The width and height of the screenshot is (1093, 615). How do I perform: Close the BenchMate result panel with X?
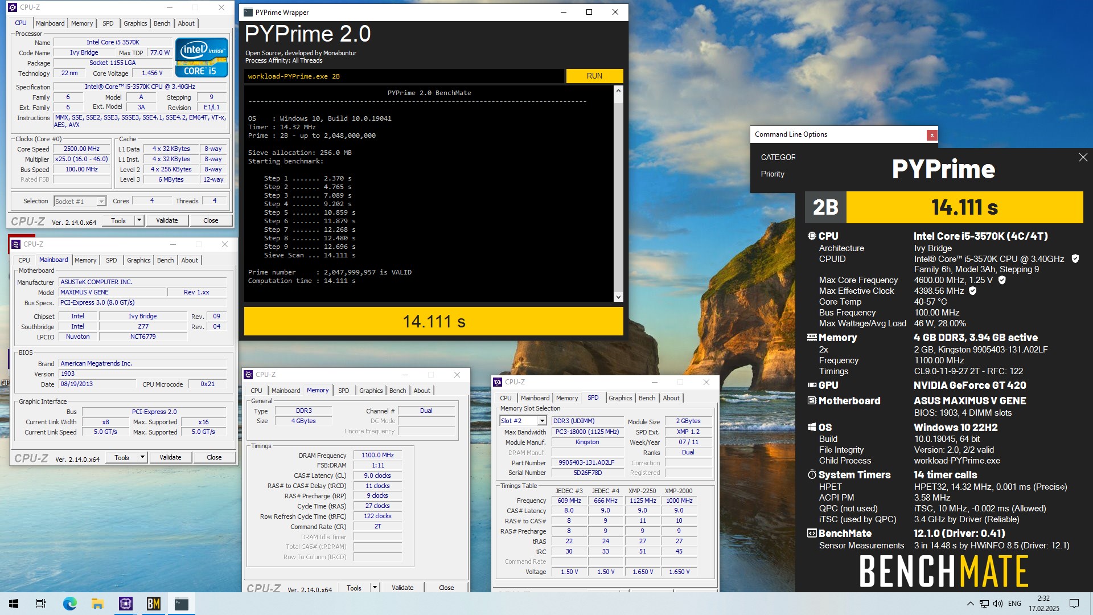(x=1083, y=157)
